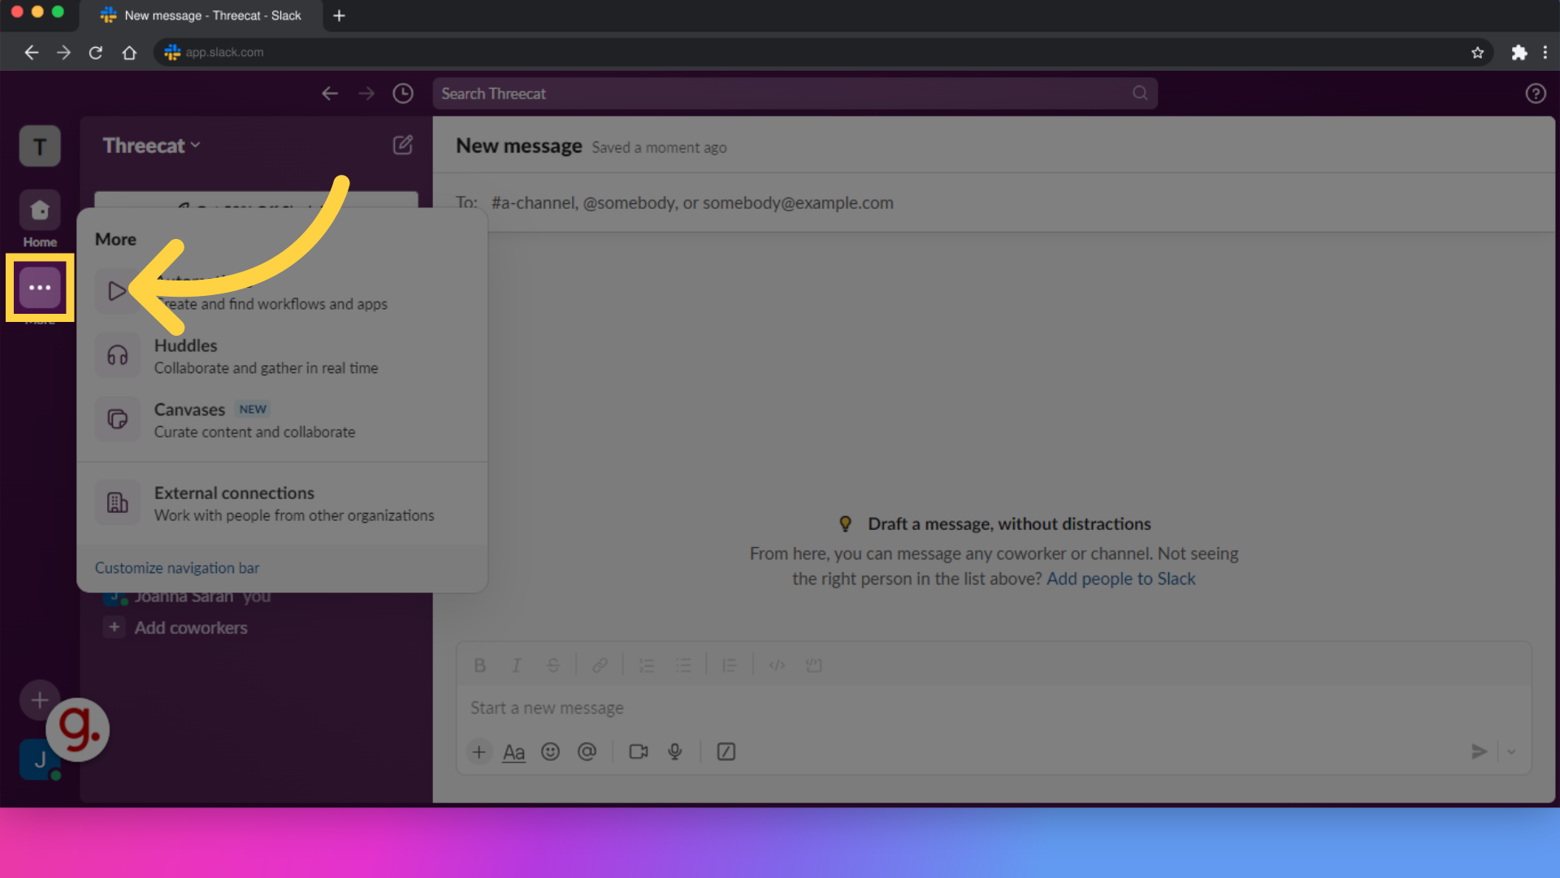Open the browser extensions puzzle icon
The height and width of the screenshot is (878, 1560).
pyautogui.click(x=1519, y=52)
